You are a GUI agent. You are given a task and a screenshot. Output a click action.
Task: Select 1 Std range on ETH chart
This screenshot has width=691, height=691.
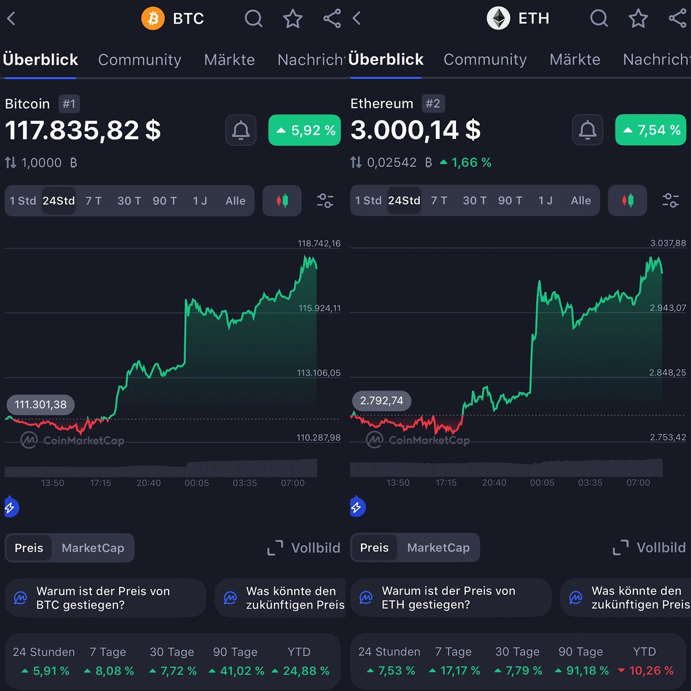coord(369,201)
